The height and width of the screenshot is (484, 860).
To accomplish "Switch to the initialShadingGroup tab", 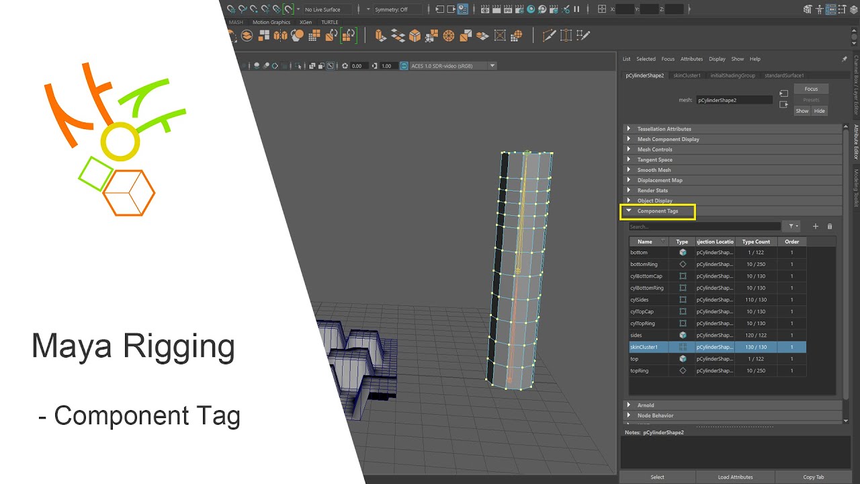I will [733, 75].
